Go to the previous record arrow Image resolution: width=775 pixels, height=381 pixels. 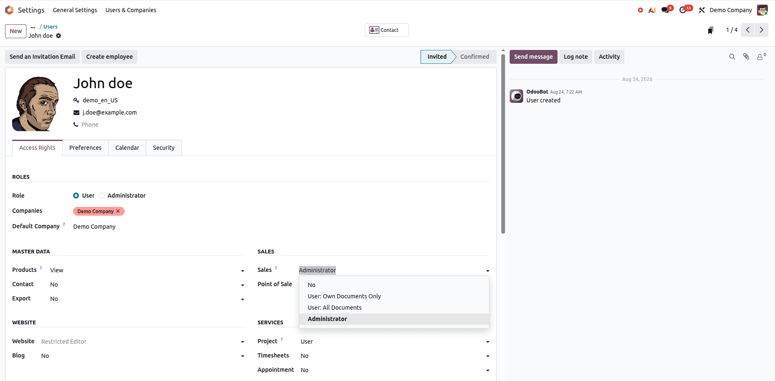click(748, 30)
